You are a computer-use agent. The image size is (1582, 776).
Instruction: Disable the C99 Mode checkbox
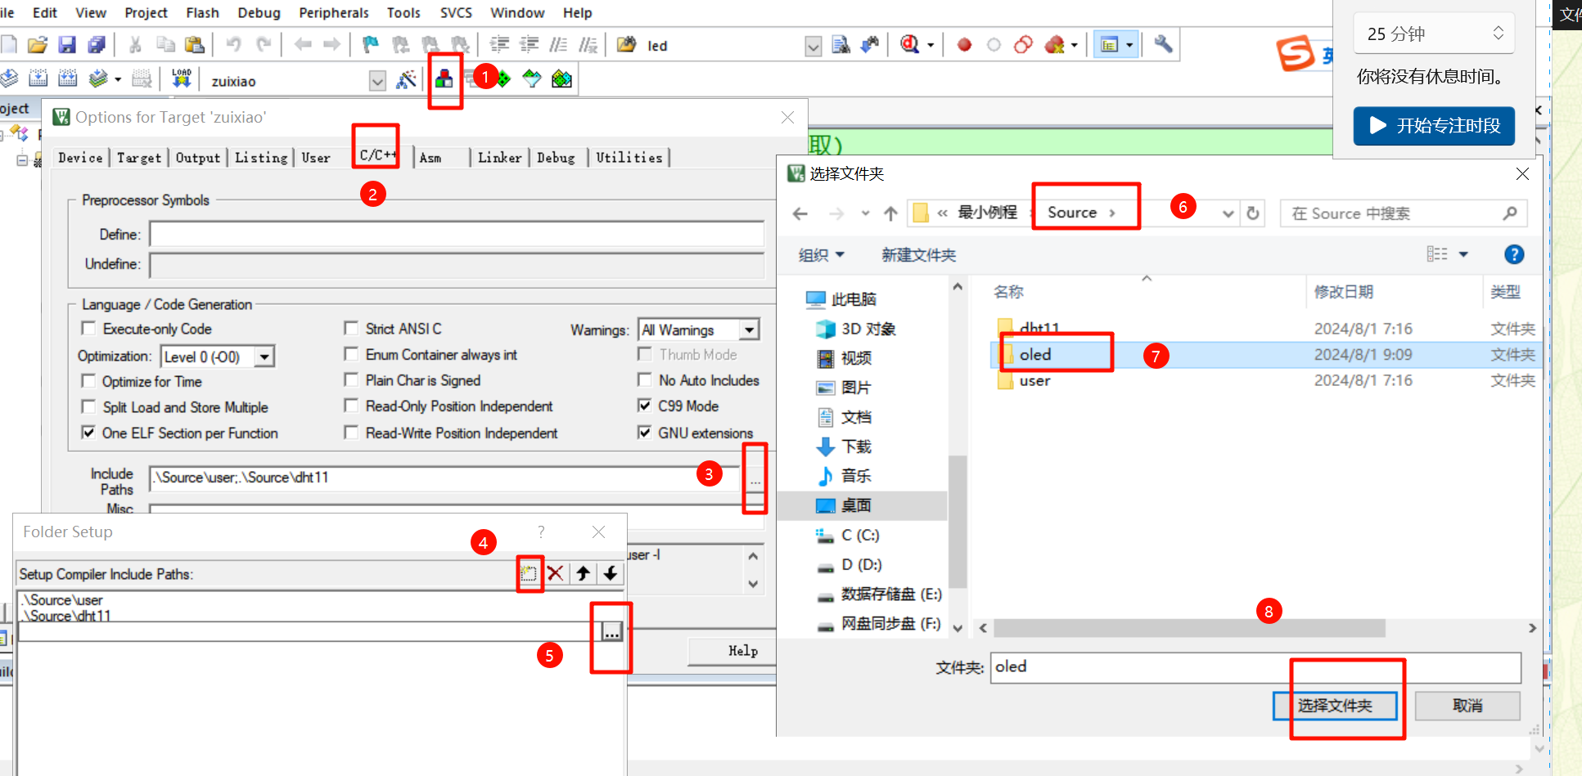click(645, 406)
